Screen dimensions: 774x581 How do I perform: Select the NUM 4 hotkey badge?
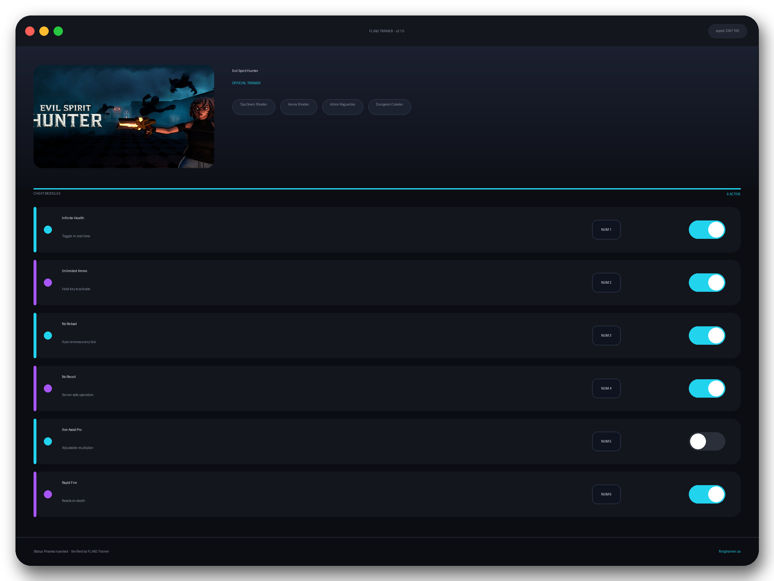(606, 388)
